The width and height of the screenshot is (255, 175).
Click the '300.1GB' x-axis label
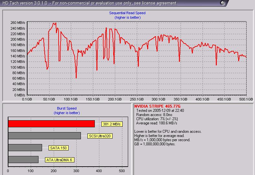tap(158, 99)
